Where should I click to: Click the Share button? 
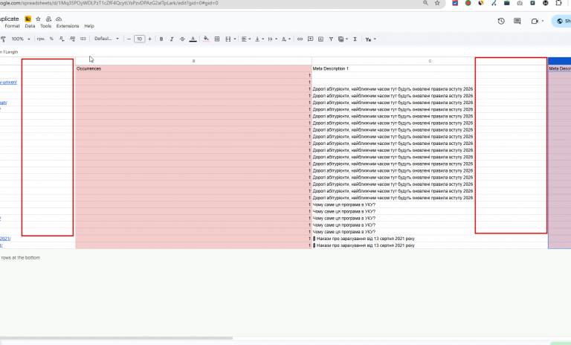pos(563,21)
